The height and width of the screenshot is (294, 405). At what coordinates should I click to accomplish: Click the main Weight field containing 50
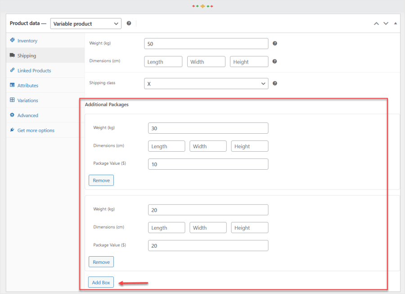click(x=206, y=44)
